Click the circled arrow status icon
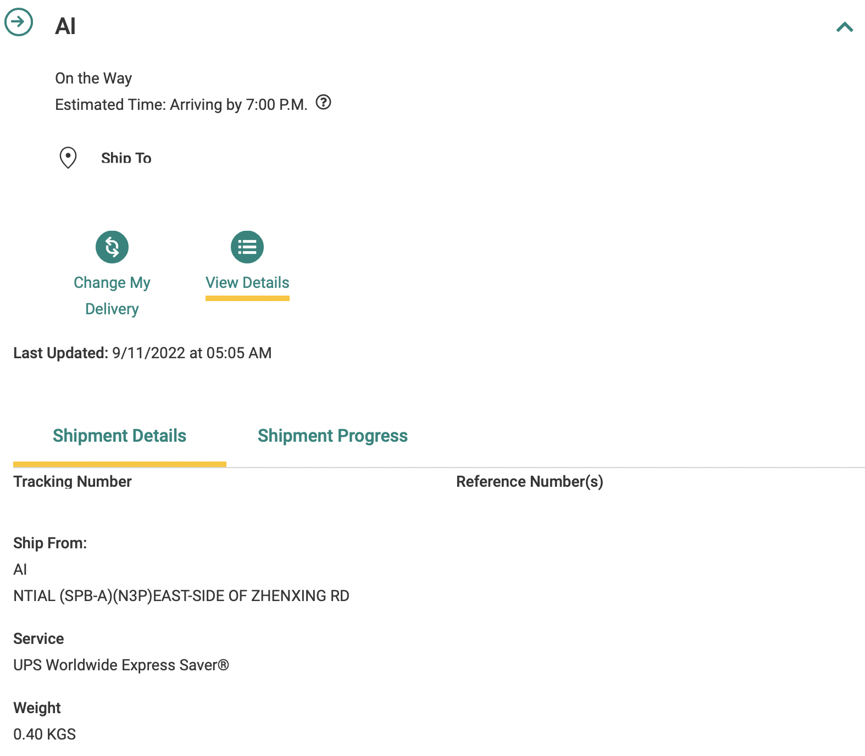 [x=19, y=23]
